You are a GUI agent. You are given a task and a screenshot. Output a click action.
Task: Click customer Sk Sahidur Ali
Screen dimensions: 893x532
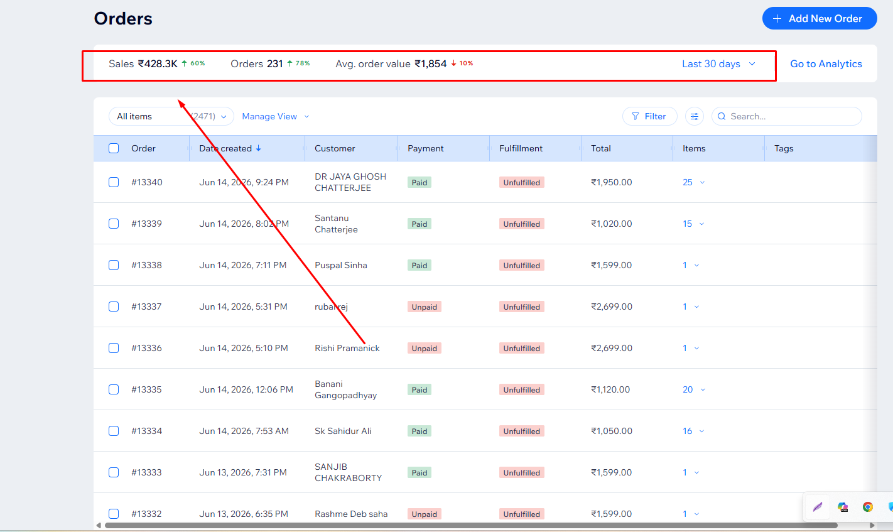click(344, 431)
